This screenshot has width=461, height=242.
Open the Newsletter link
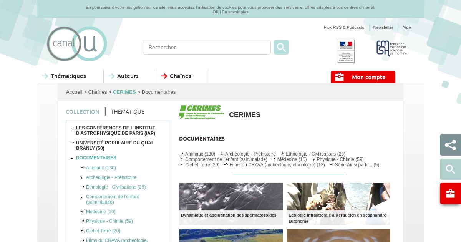click(x=383, y=27)
